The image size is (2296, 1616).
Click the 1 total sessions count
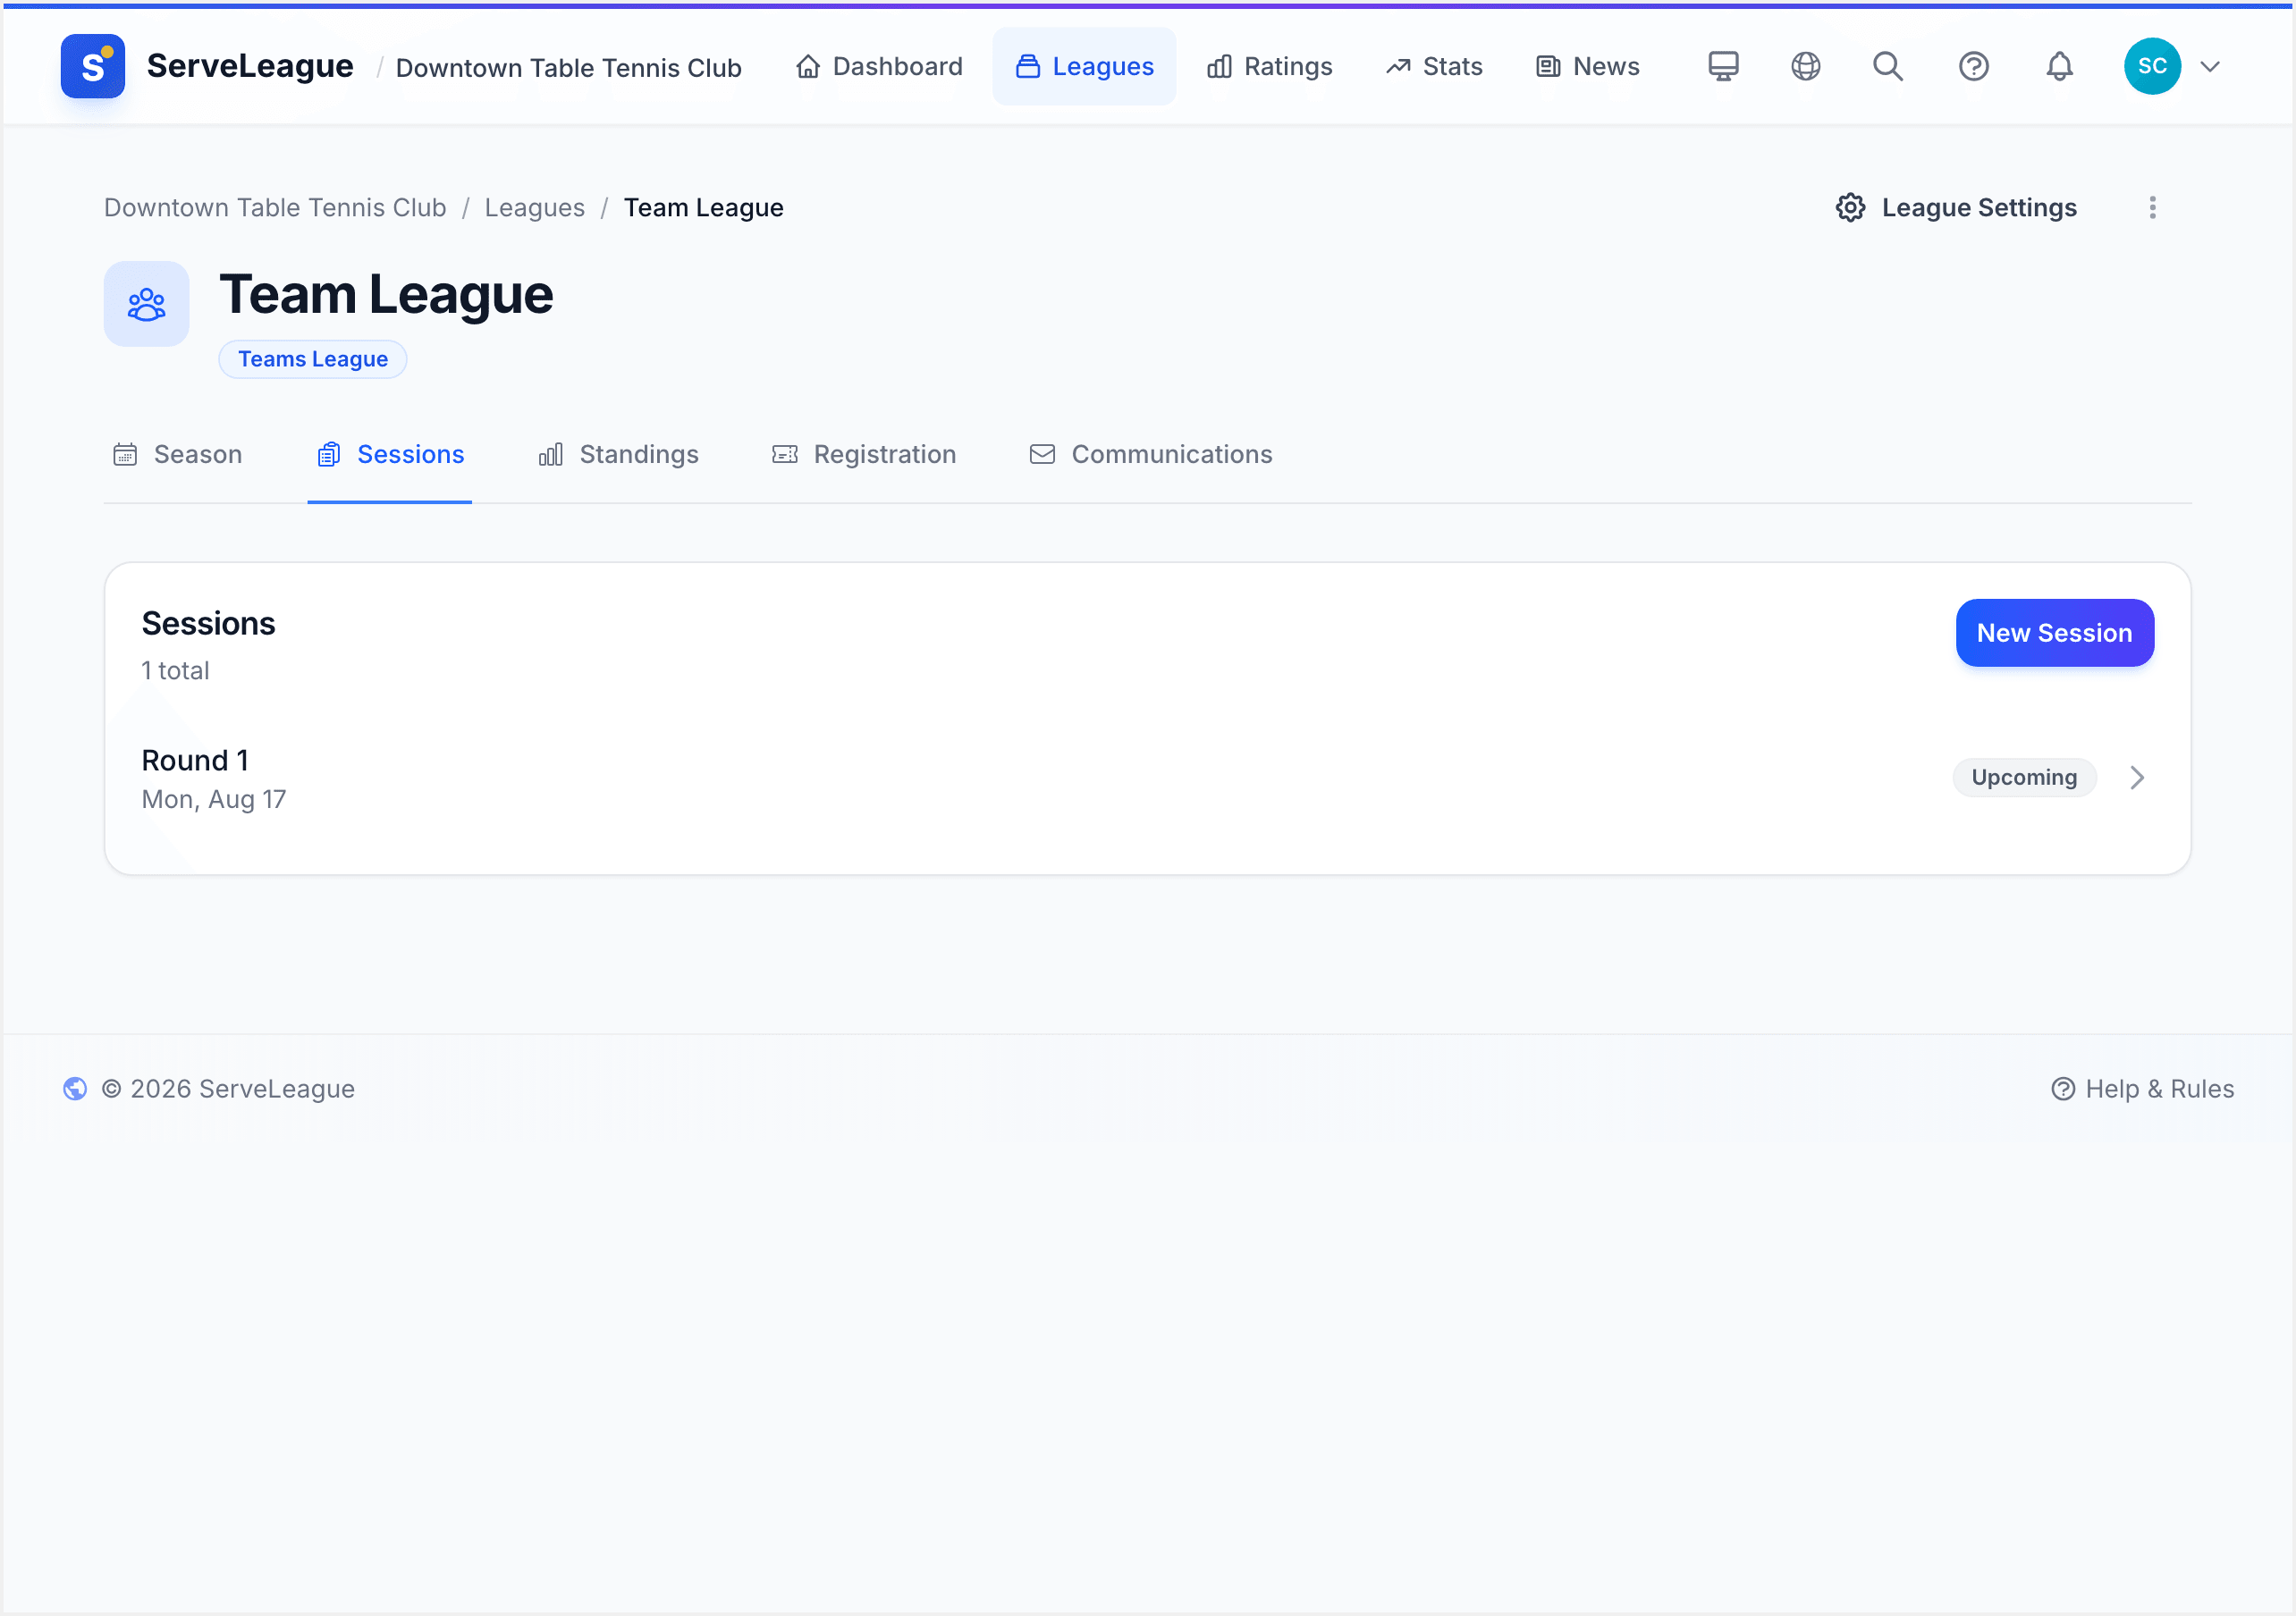coord(175,671)
